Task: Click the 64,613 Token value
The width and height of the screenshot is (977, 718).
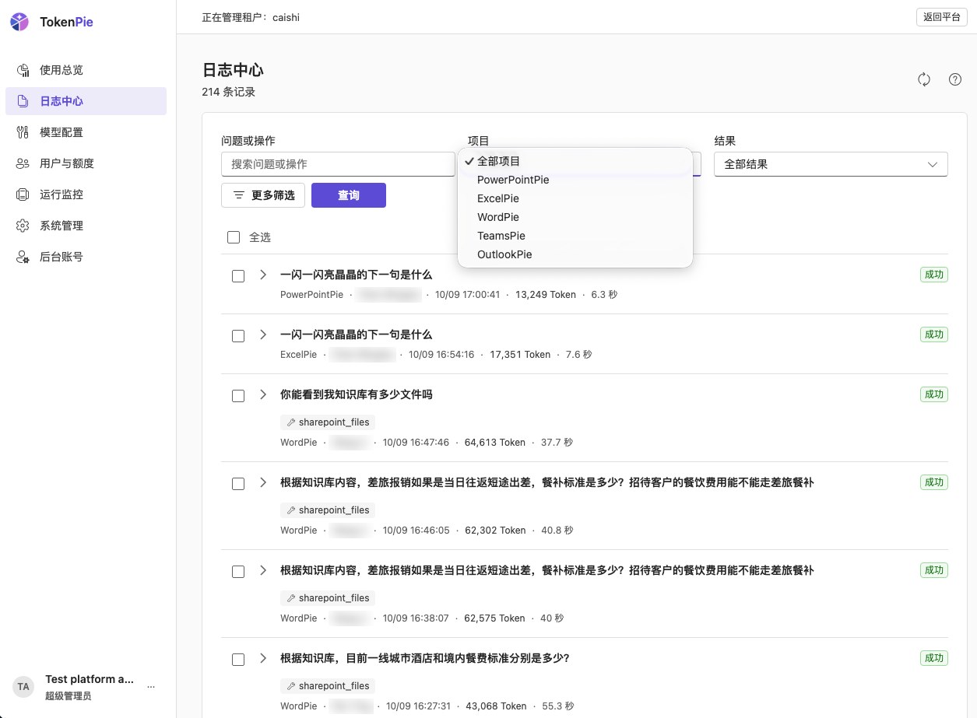Action: tap(495, 443)
